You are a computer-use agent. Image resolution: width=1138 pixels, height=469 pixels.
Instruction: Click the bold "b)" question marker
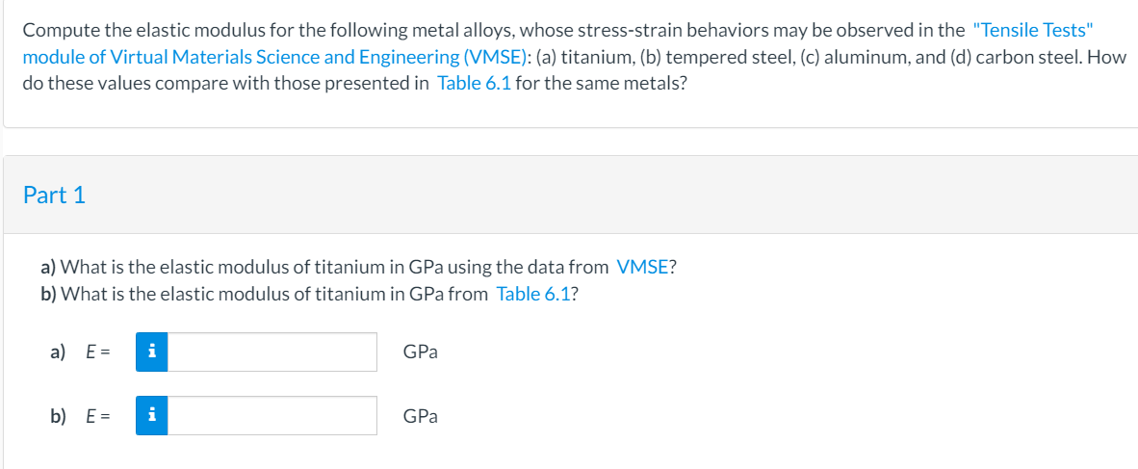(49, 295)
